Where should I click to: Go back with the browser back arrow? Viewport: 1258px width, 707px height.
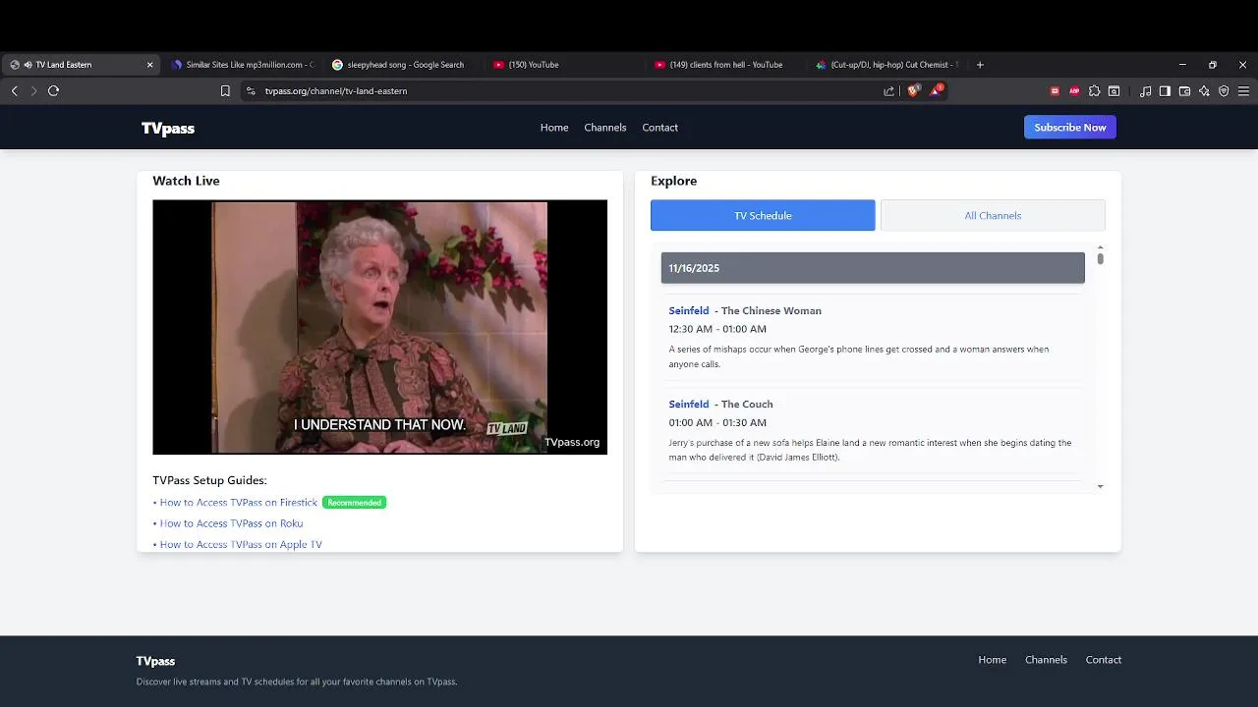point(14,90)
